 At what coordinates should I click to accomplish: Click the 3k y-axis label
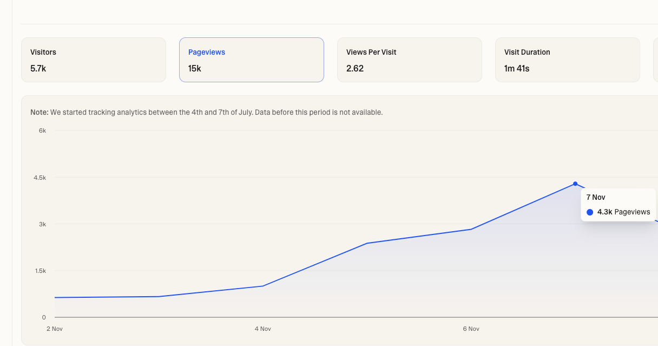pyautogui.click(x=42, y=224)
